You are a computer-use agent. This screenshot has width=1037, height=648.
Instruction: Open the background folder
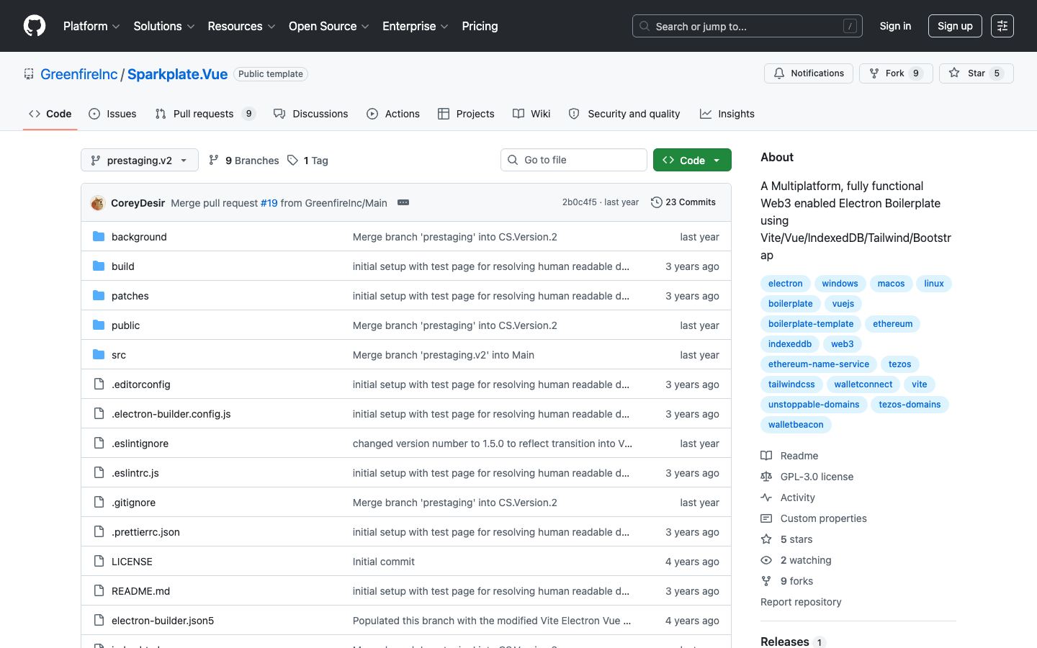[139, 237]
